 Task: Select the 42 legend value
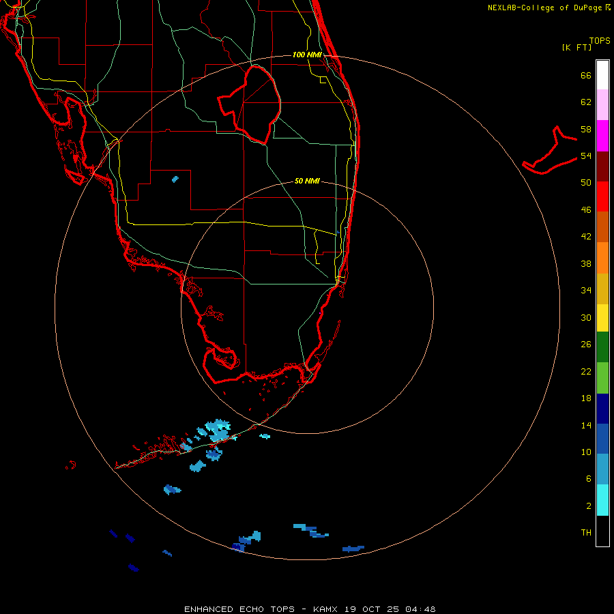pyautogui.click(x=586, y=237)
